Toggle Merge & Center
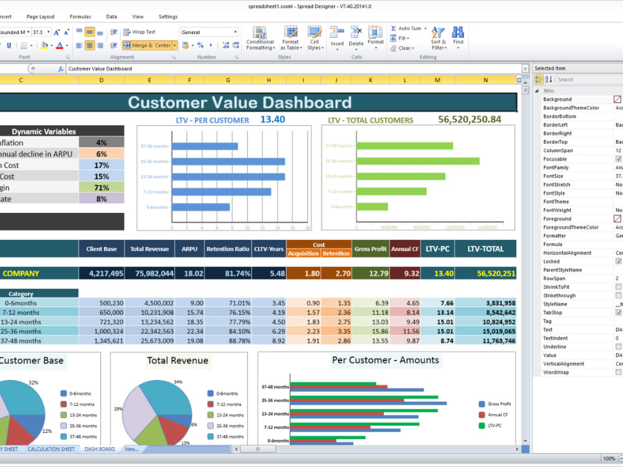Screen dimensions: 623x467 coord(147,45)
